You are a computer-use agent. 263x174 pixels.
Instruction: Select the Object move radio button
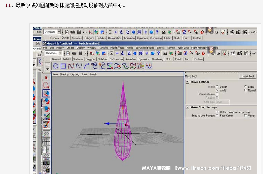[217, 87]
